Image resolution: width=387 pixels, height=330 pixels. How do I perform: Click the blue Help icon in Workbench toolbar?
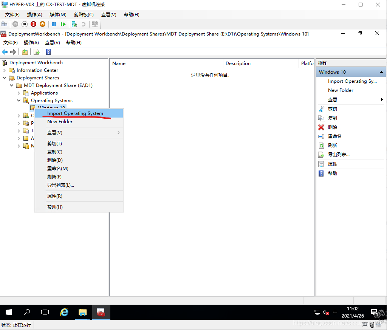click(x=48, y=52)
